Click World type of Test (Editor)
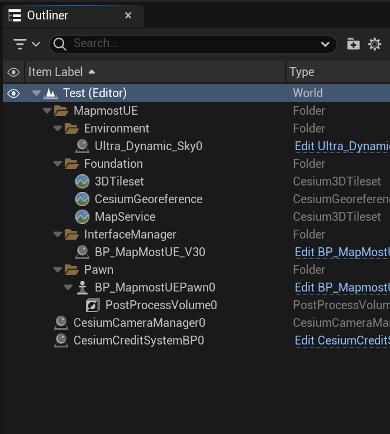This screenshot has width=390, height=434. [x=308, y=93]
